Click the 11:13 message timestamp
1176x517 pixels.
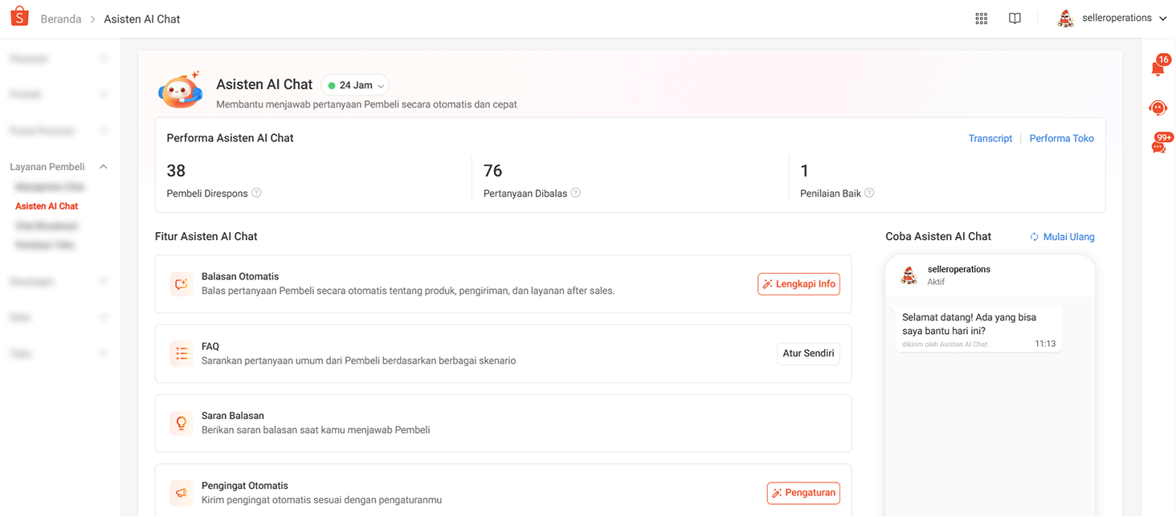1045,344
